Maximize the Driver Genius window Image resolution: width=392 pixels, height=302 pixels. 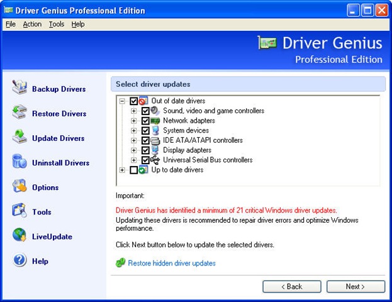pyautogui.click(x=367, y=11)
